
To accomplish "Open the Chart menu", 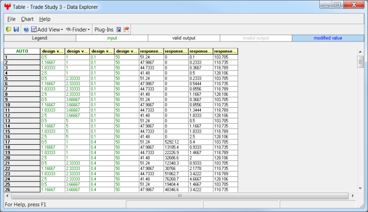I will 27,19.
